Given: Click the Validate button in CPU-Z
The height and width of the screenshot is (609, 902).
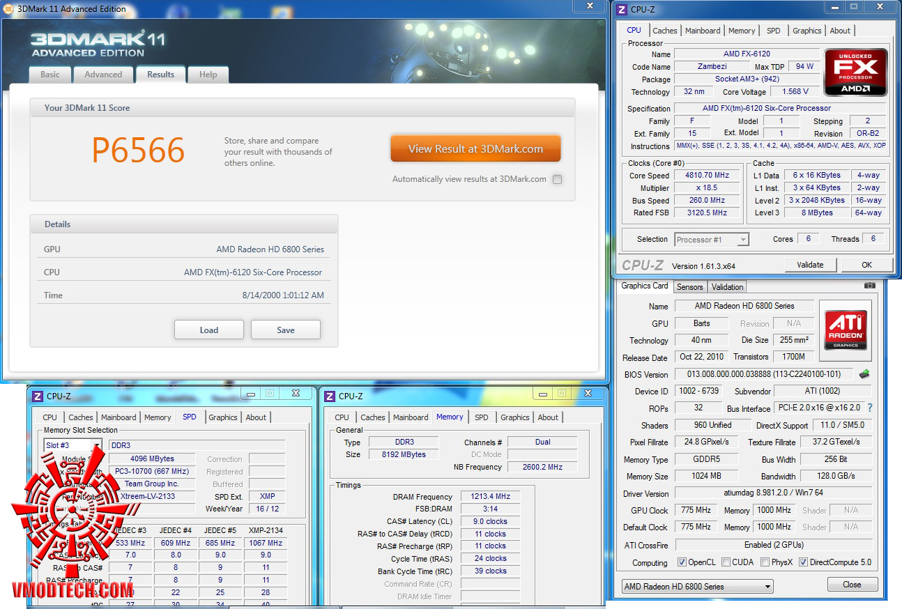Looking at the screenshot, I should tap(810, 265).
